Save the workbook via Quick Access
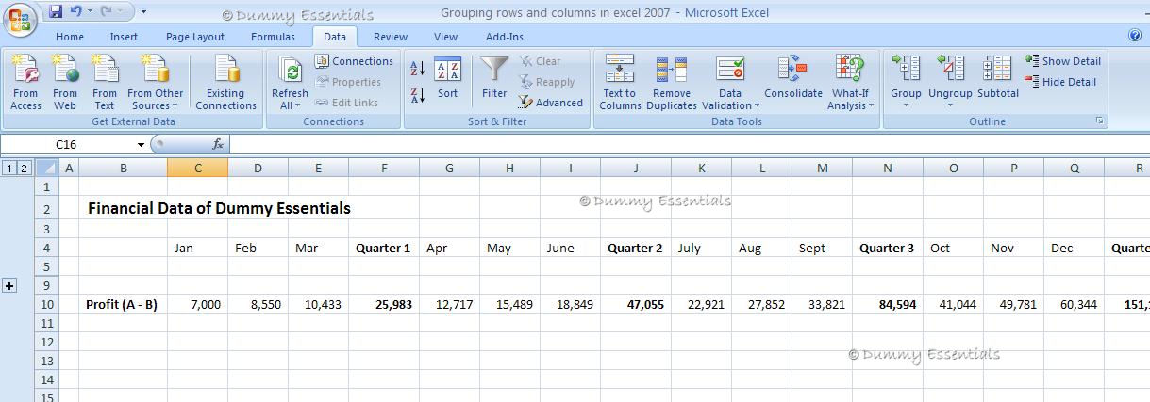The width and height of the screenshot is (1150, 402). 56,11
